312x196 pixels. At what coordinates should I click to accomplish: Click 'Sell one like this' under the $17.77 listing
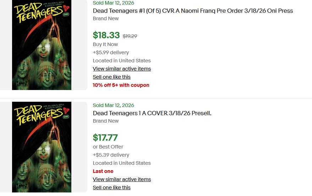point(111,187)
